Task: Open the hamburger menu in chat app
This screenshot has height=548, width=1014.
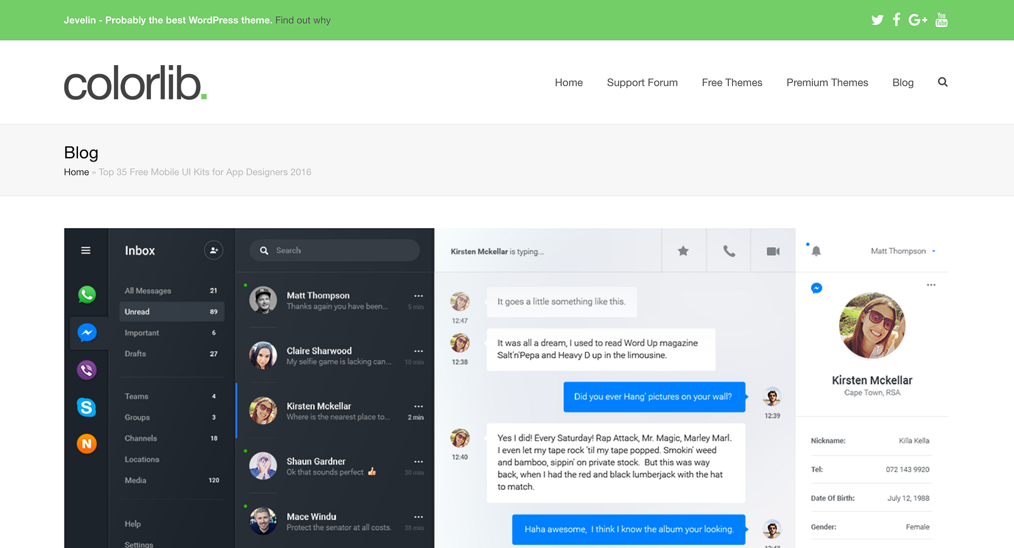Action: pos(86,250)
